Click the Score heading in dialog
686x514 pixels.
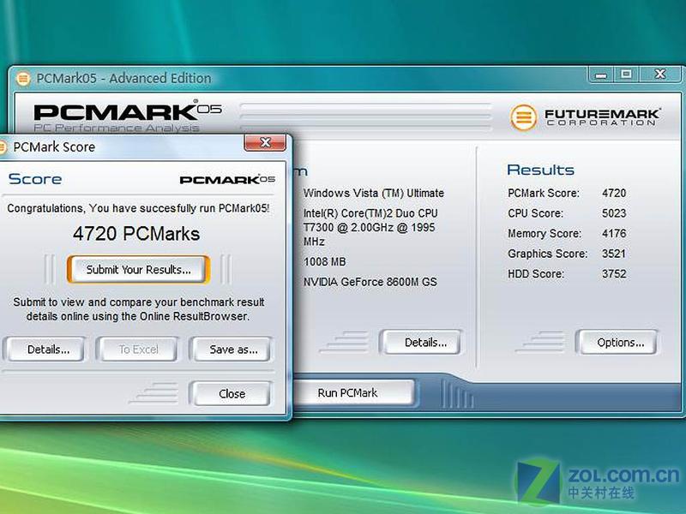click(35, 179)
